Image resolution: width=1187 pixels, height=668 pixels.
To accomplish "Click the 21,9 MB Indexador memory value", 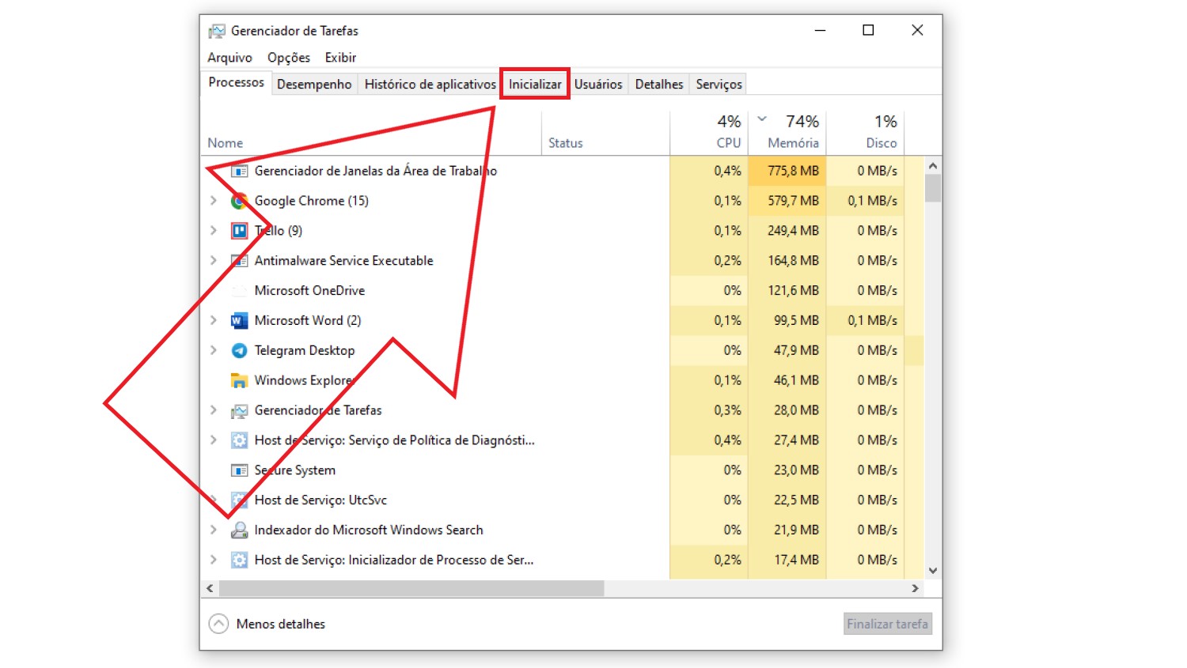I will click(796, 530).
